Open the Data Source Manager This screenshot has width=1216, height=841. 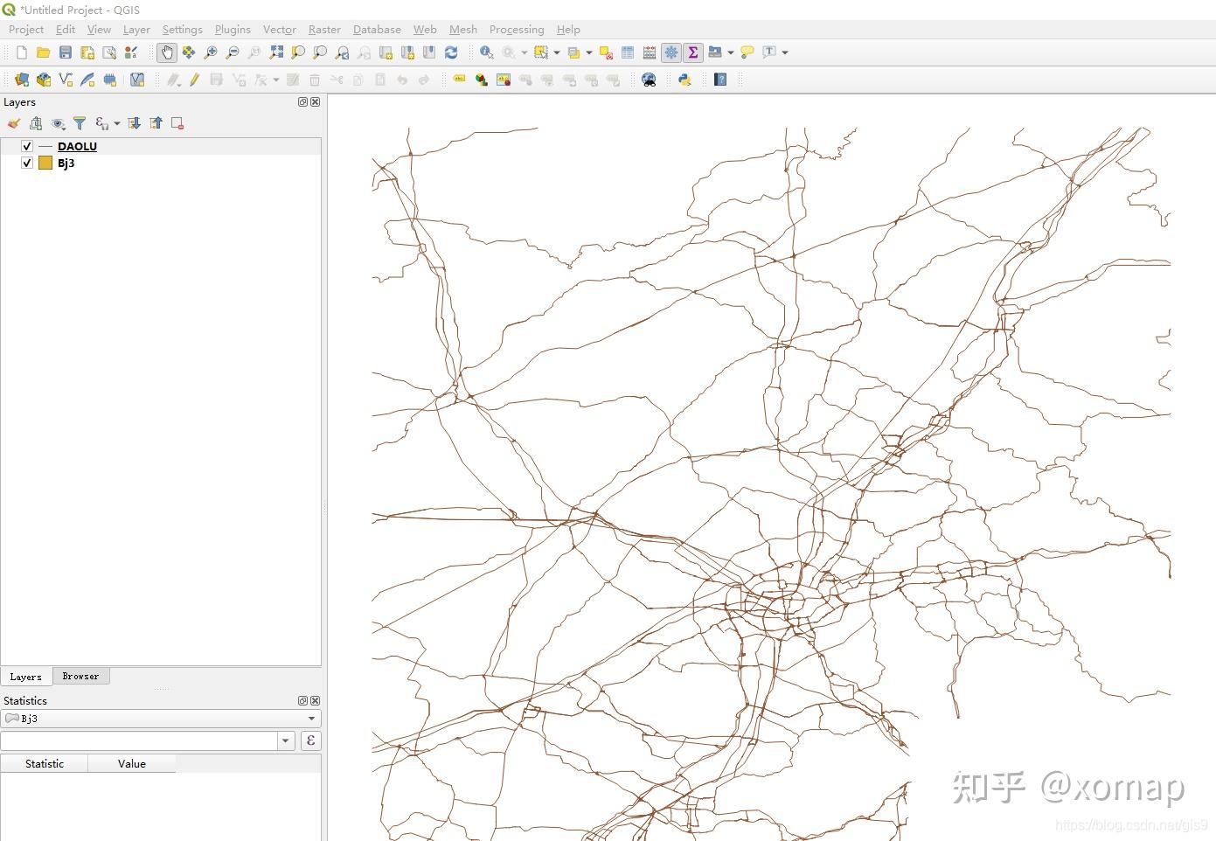pyautogui.click(x=22, y=80)
